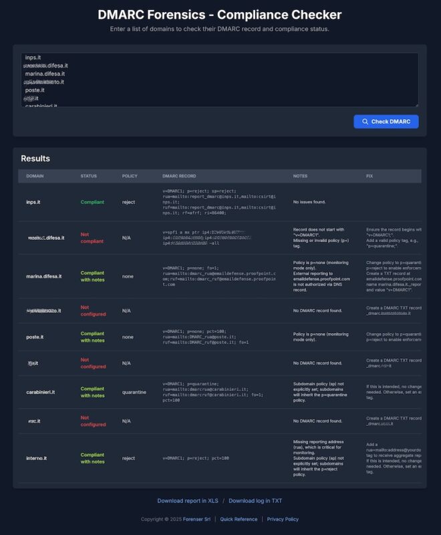This screenshot has height=535, width=441.
Task: Open the Privacy Policy link
Action: coord(283,520)
